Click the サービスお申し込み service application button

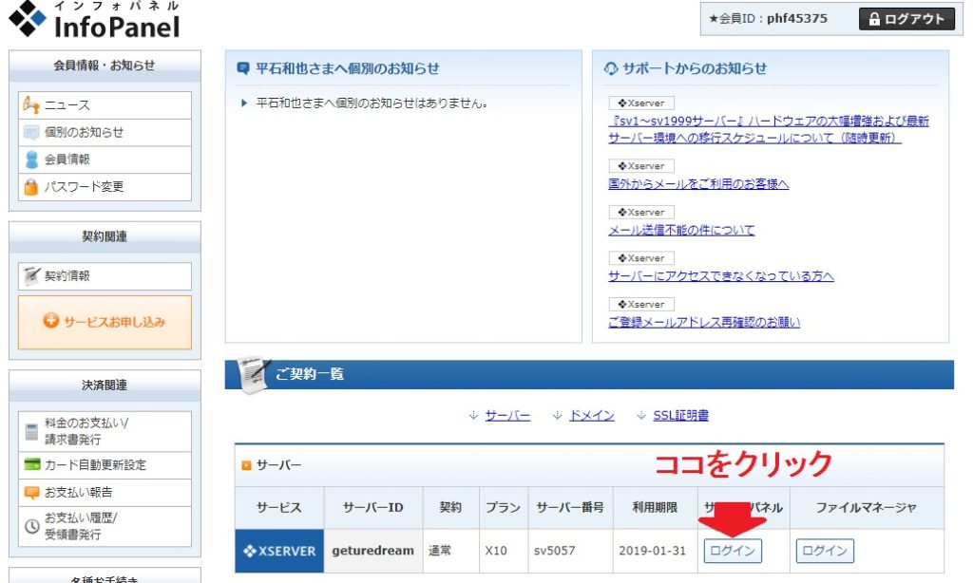[105, 322]
